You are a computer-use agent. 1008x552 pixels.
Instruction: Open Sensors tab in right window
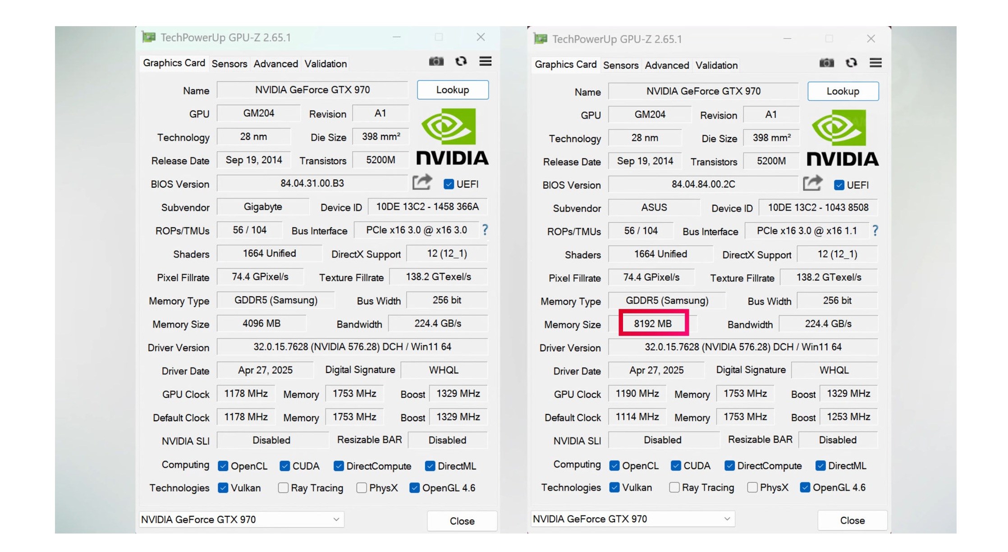pyautogui.click(x=621, y=65)
